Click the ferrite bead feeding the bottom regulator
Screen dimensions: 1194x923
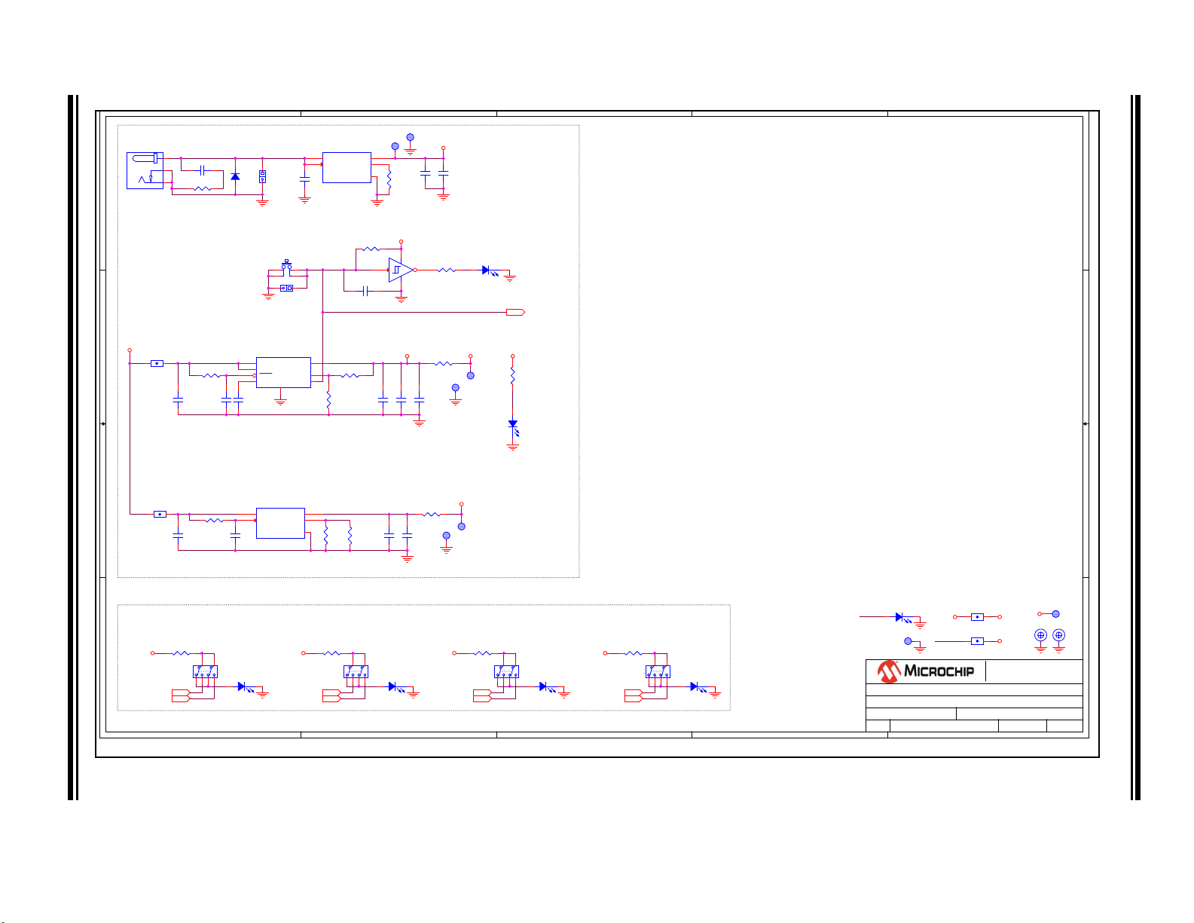click(x=160, y=514)
